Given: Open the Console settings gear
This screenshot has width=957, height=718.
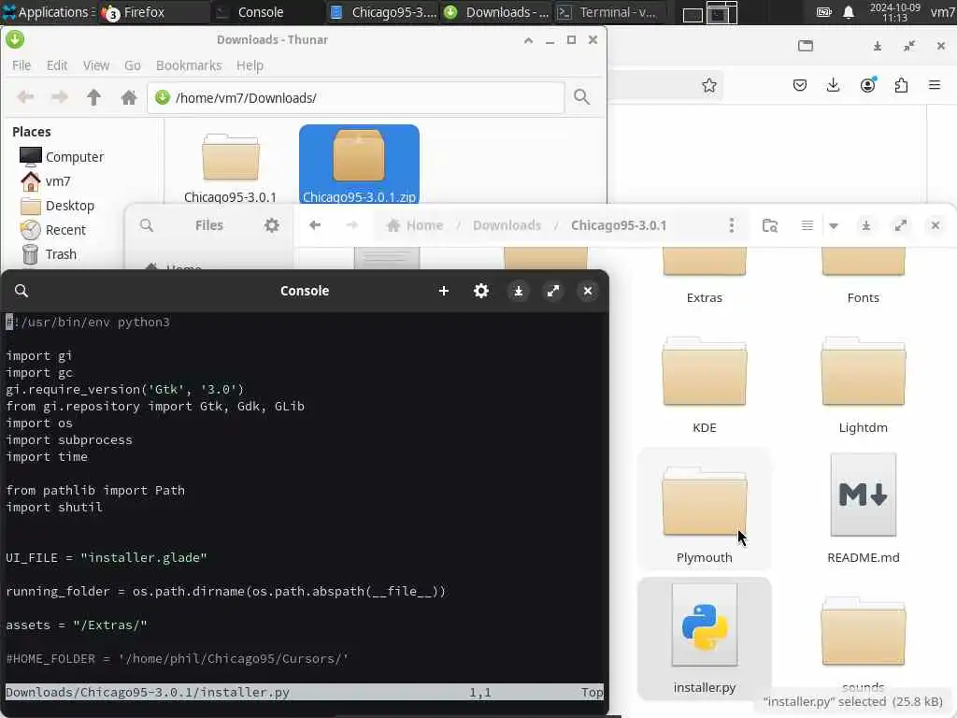Looking at the screenshot, I should (x=481, y=291).
